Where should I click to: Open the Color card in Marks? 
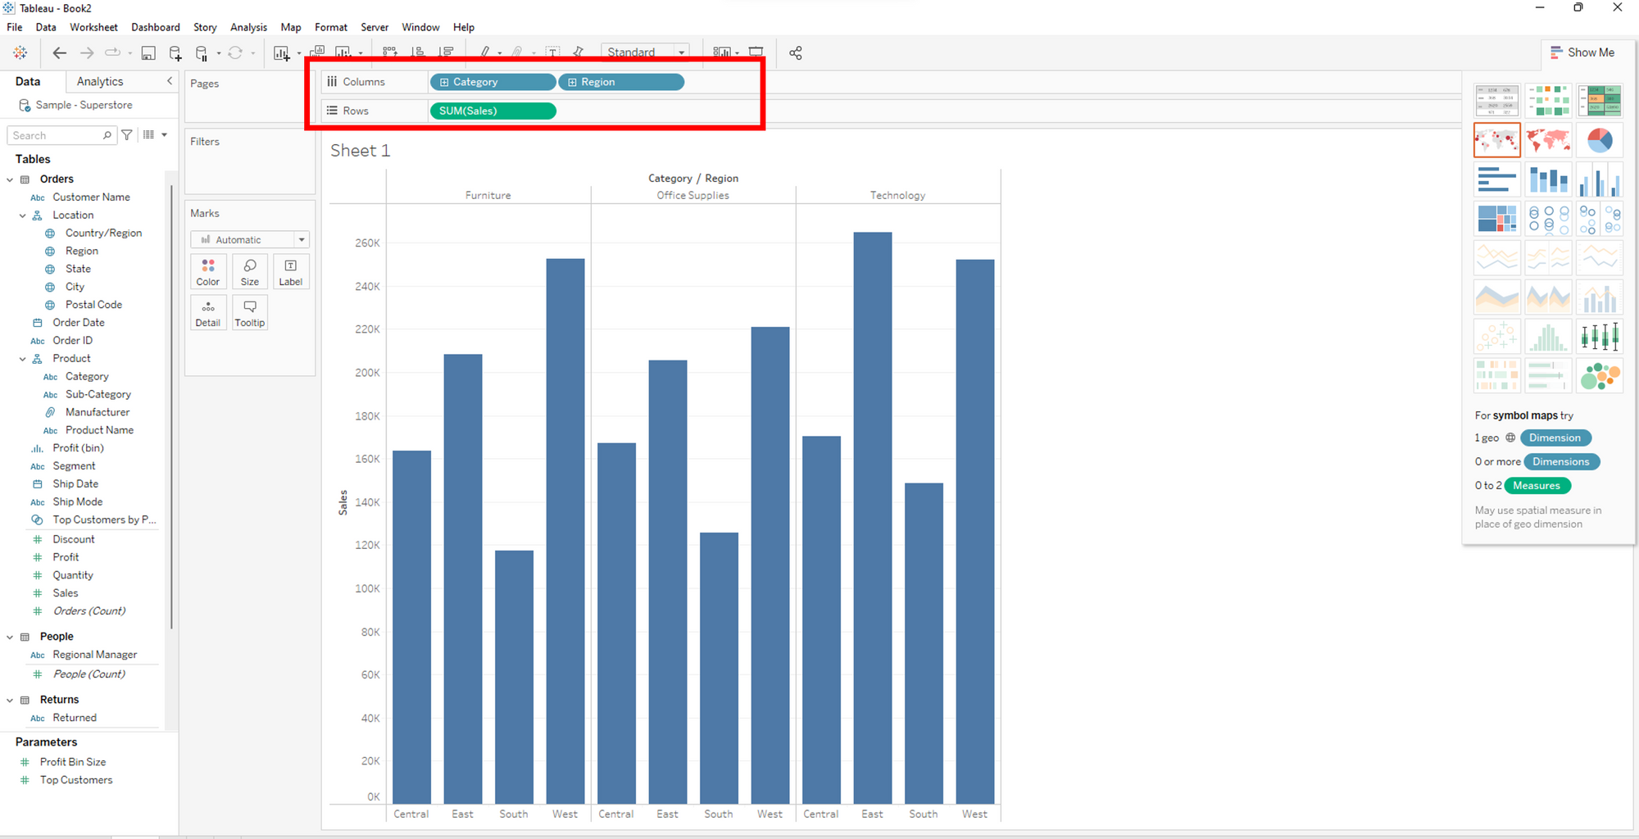point(208,272)
